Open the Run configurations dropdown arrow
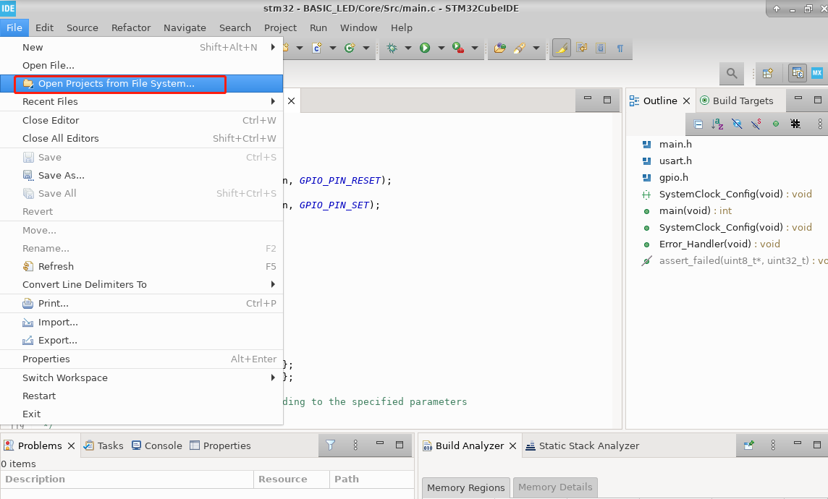The image size is (828, 499). click(x=442, y=48)
